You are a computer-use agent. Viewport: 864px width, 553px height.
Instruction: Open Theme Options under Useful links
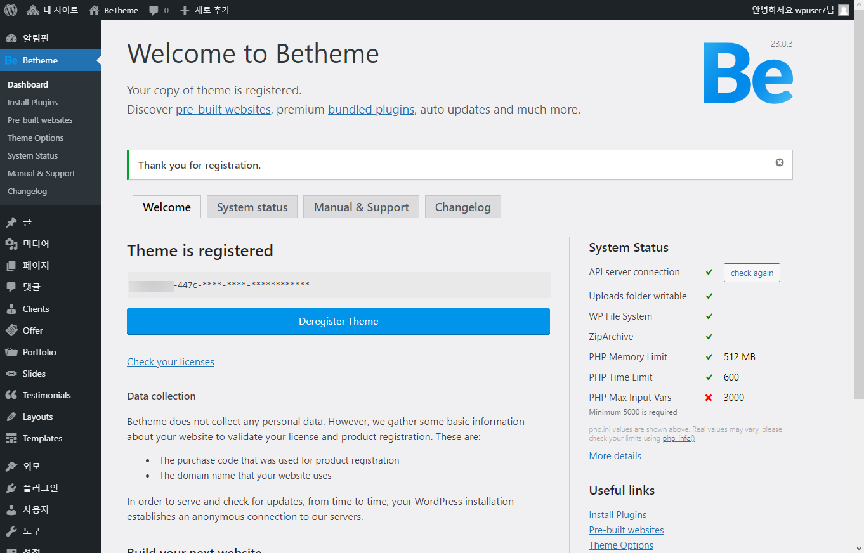coord(621,545)
